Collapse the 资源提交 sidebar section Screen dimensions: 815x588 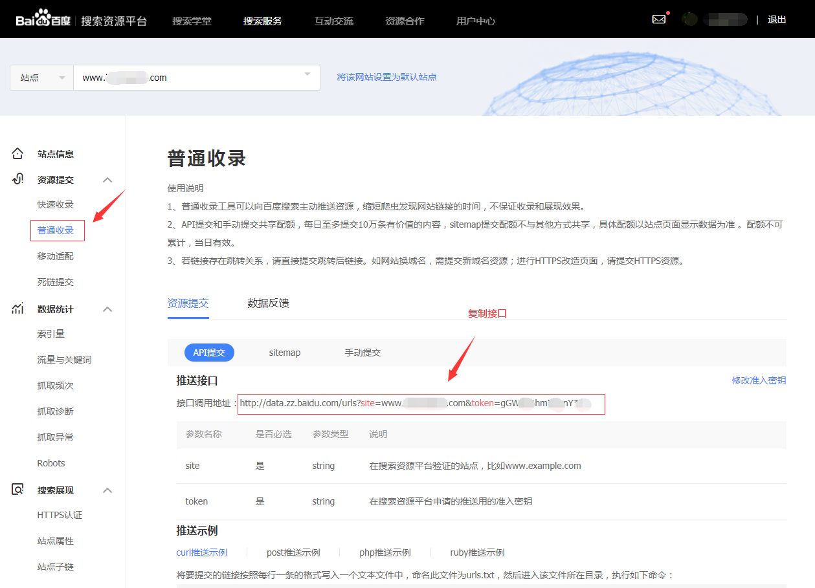[x=107, y=179]
